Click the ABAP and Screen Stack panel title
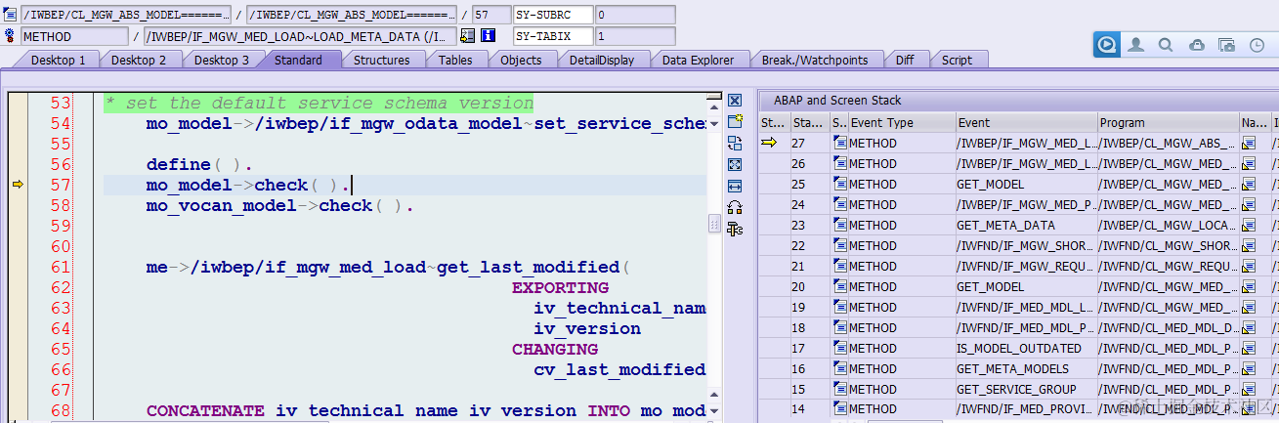Viewport: 1279px width, 423px height. coord(837,101)
